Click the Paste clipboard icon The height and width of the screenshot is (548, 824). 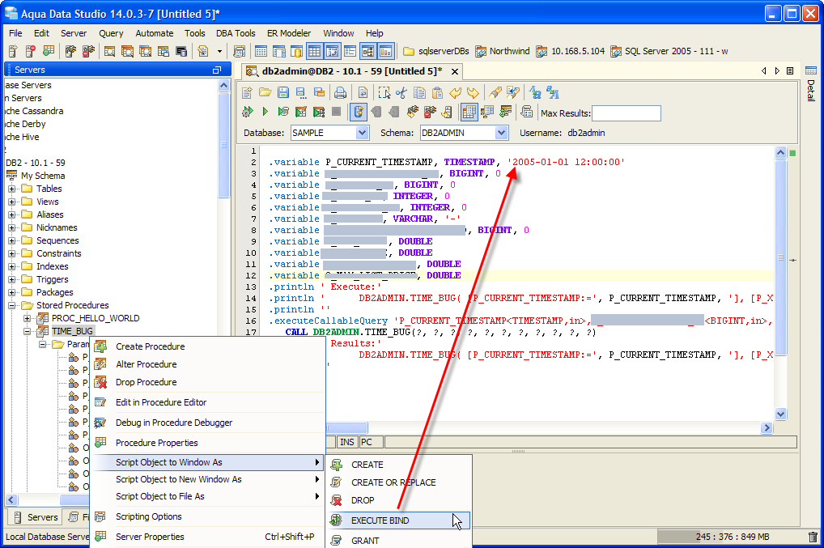[437, 93]
